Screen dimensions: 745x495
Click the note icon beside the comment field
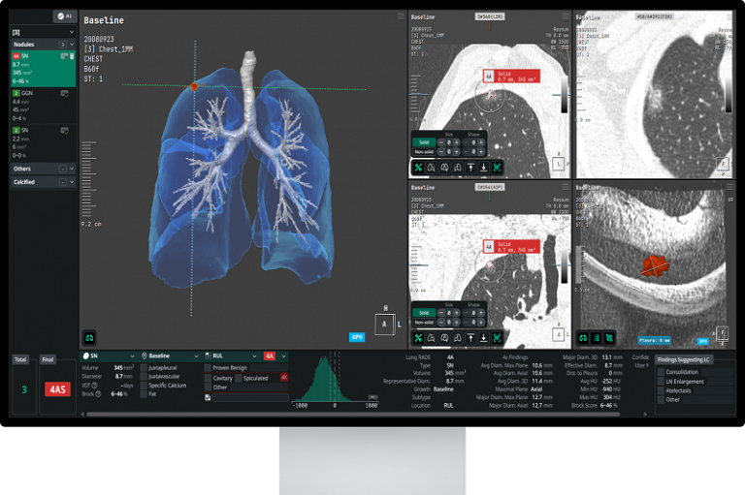point(208,397)
